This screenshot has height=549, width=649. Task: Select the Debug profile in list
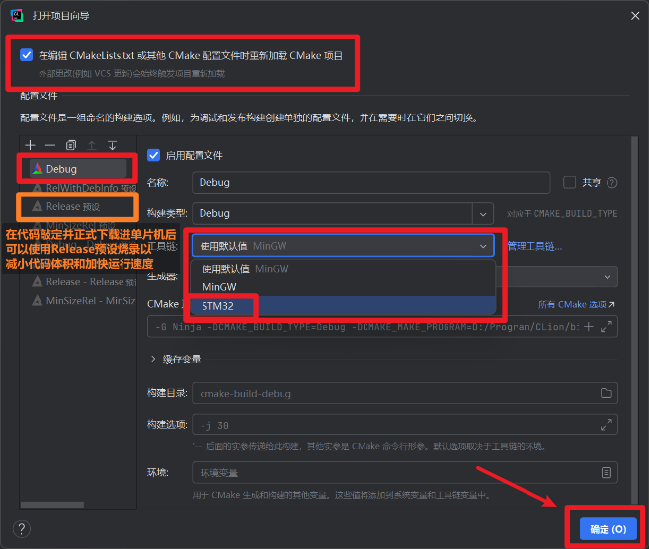(78, 169)
